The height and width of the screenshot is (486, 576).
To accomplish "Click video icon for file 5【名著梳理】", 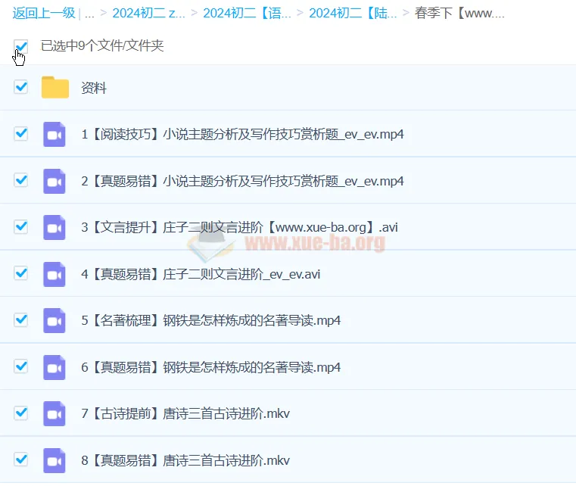I will pyautogui.click(x=54, y=320).
